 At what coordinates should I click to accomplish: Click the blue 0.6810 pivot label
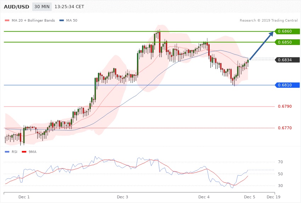point(287,85)
